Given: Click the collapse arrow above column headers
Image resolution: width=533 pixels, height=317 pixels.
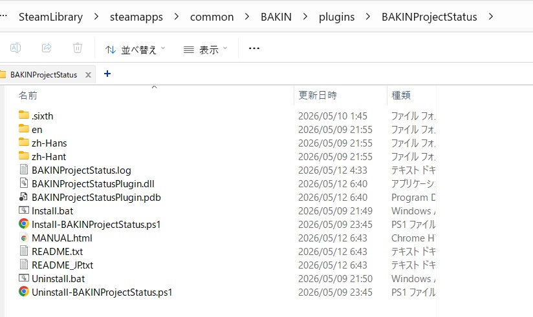Looking at the screenshot, I should 154,87.
